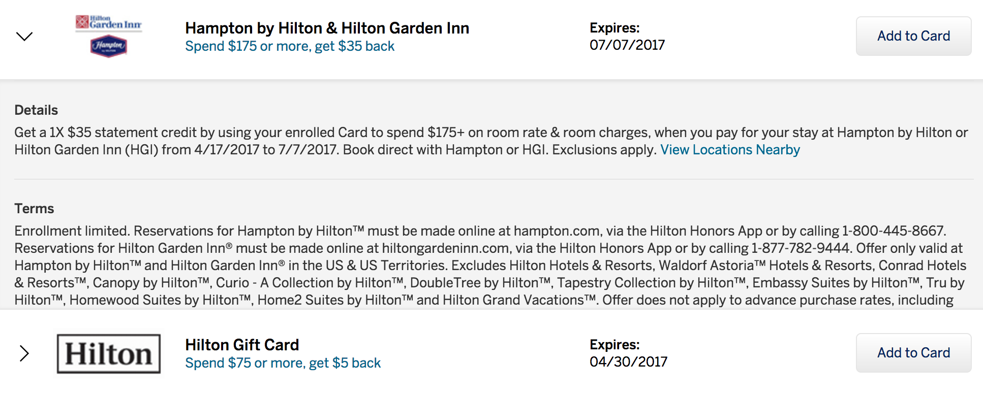Click hampton.com in the terms text
The height and width of the screenshot is (395, 983).
(x=557, y=231)
